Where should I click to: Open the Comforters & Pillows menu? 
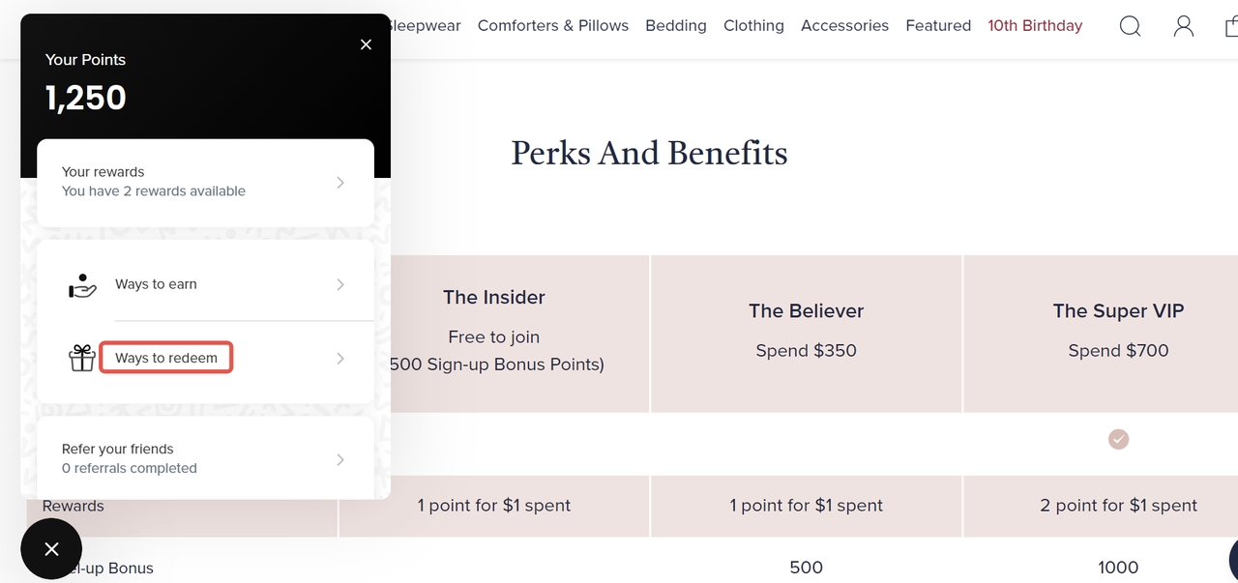(552, 26)
